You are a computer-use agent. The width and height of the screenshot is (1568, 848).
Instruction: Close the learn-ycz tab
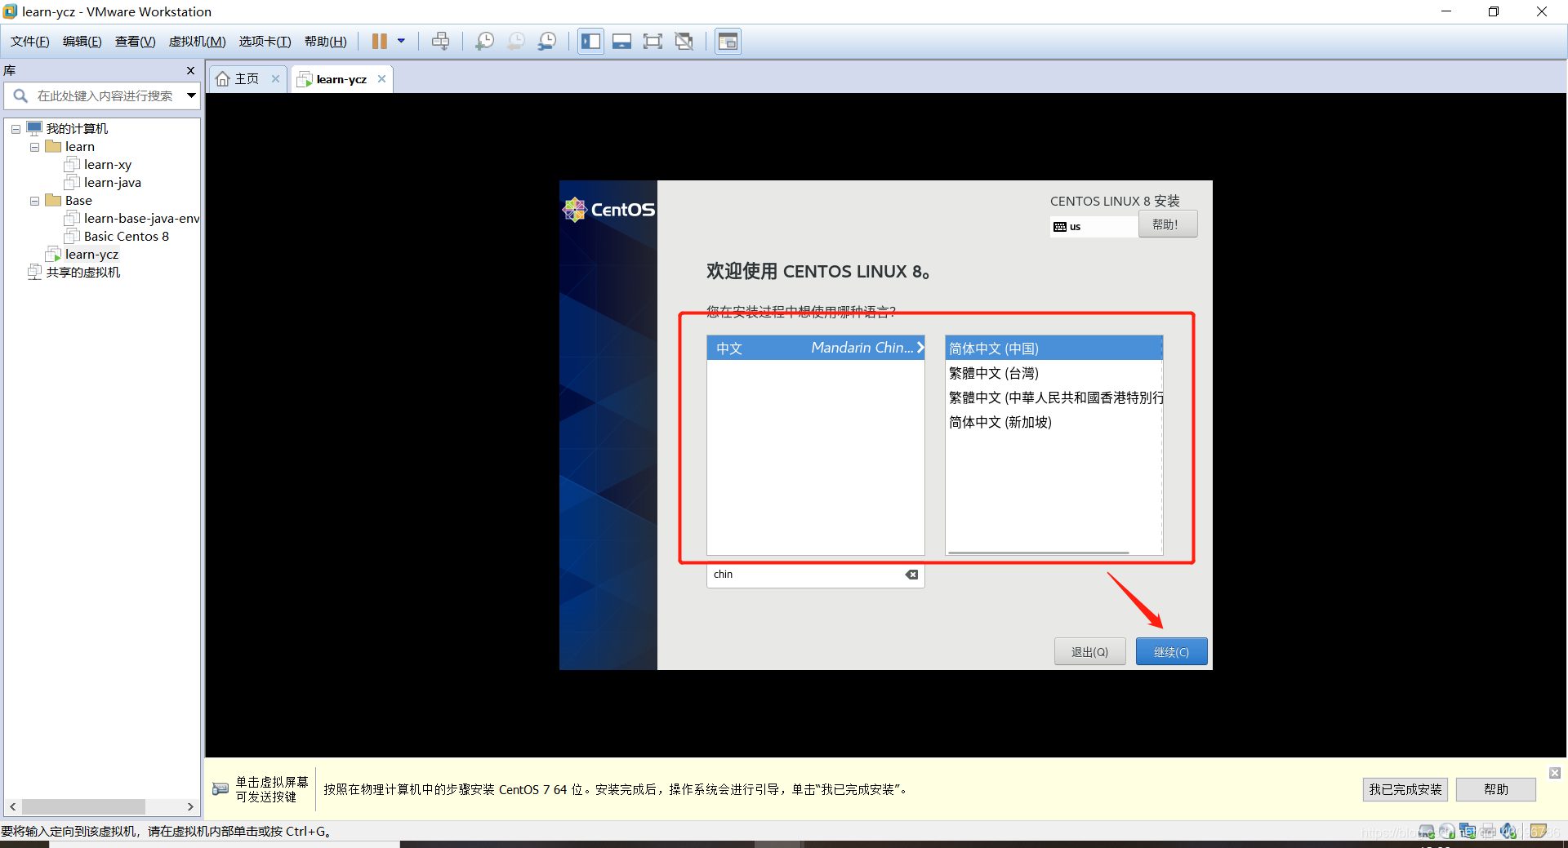pos(381,79)
